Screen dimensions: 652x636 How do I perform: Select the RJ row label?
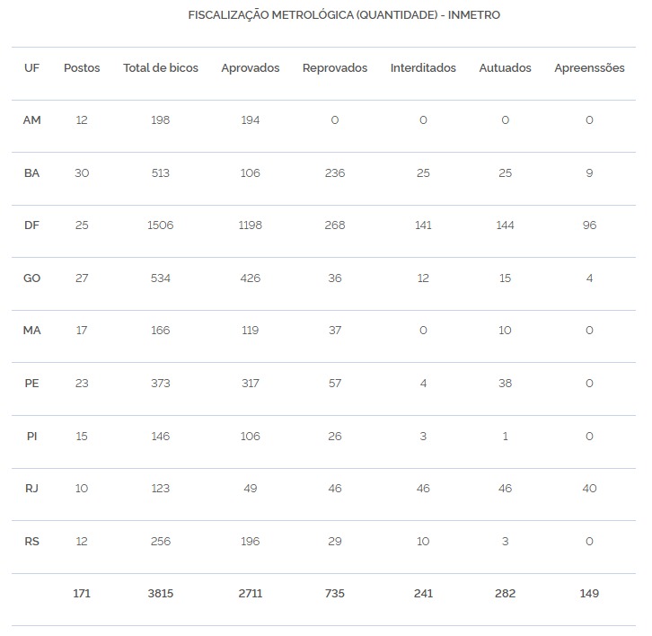tap(31, 489)
